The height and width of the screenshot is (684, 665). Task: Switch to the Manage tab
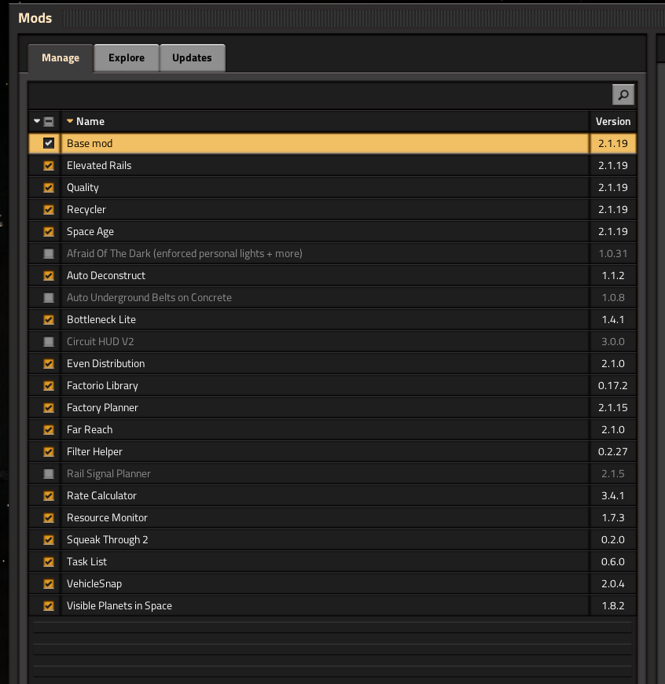(x=61, y=57)
